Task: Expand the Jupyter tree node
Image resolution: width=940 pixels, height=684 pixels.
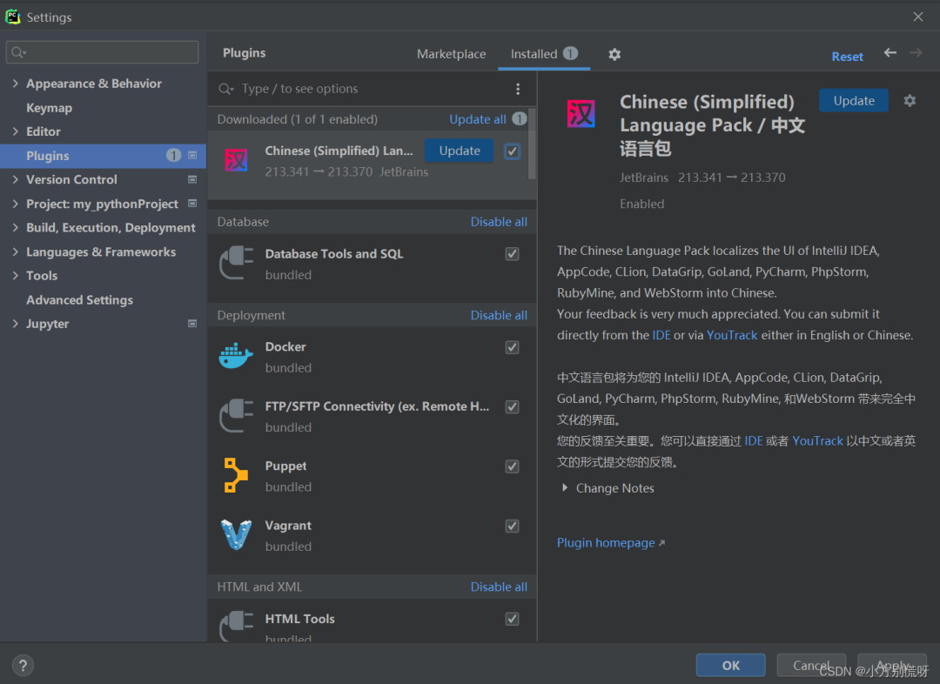Action: point(15,324)
